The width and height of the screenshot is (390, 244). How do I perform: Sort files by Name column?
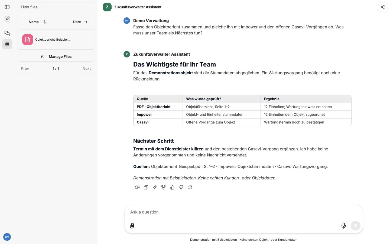click(x=38, y=22)
